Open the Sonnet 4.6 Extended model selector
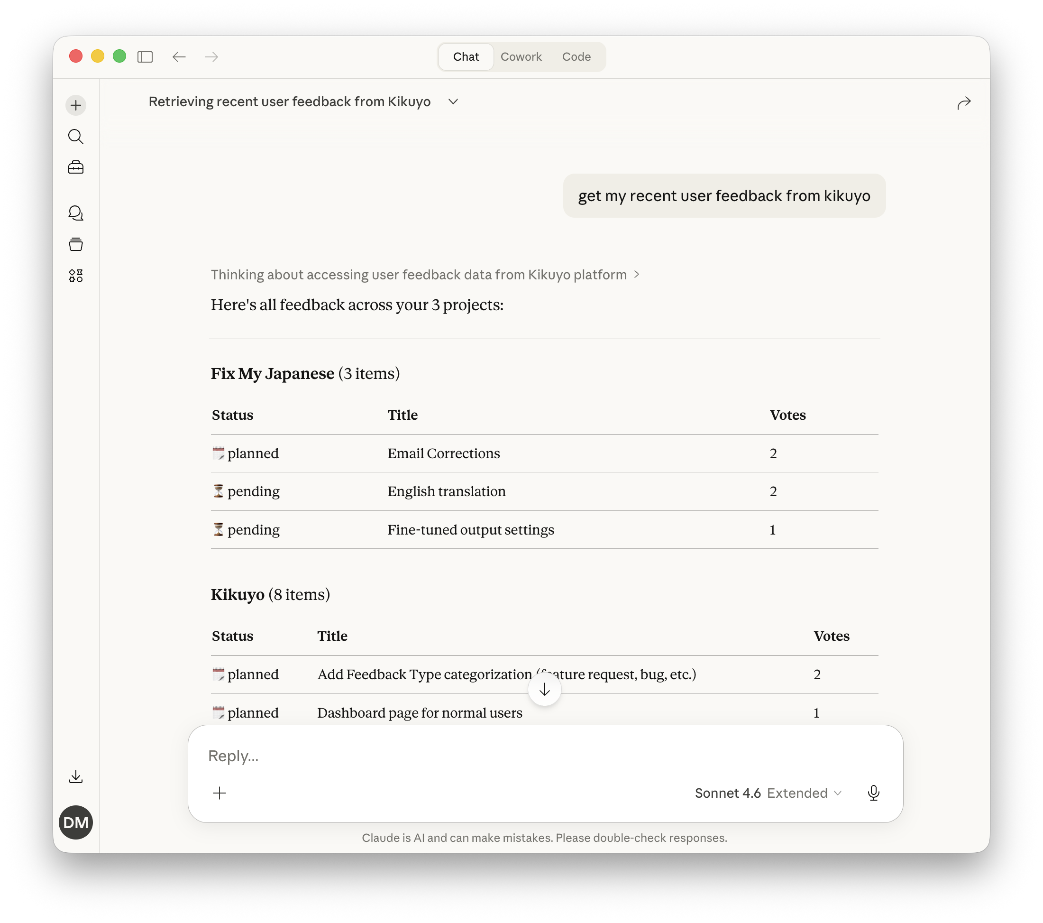 click(768, 793)
